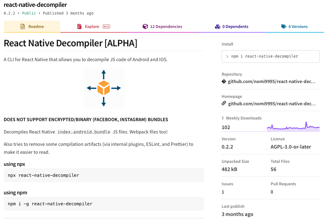This screenshot has height=219, width=327.
Task: Click the BETA badge on Explore
Action: pyautogui.click(x=106, y=27)
